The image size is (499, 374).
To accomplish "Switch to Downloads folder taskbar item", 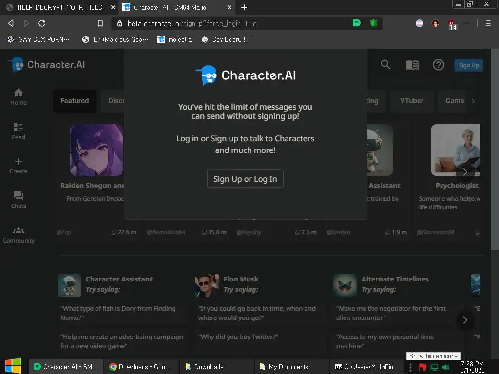I will [x=217, y=367].
